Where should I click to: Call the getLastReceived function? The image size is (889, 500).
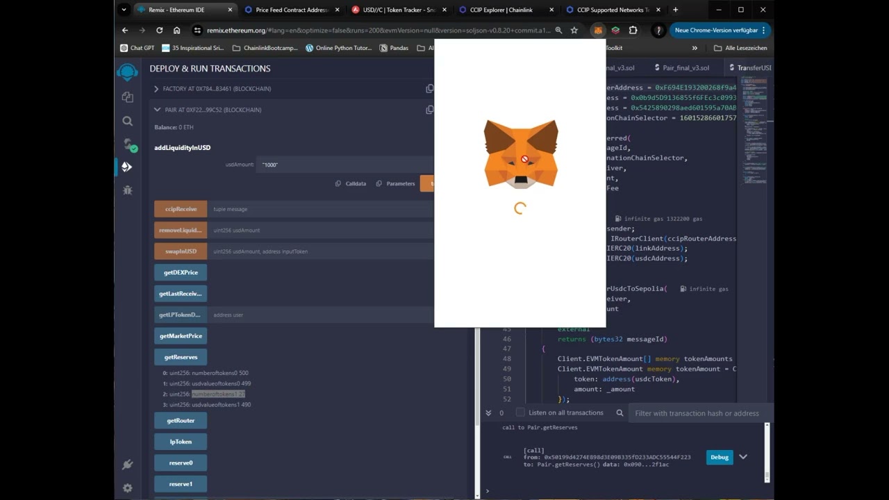coord(181,294)
